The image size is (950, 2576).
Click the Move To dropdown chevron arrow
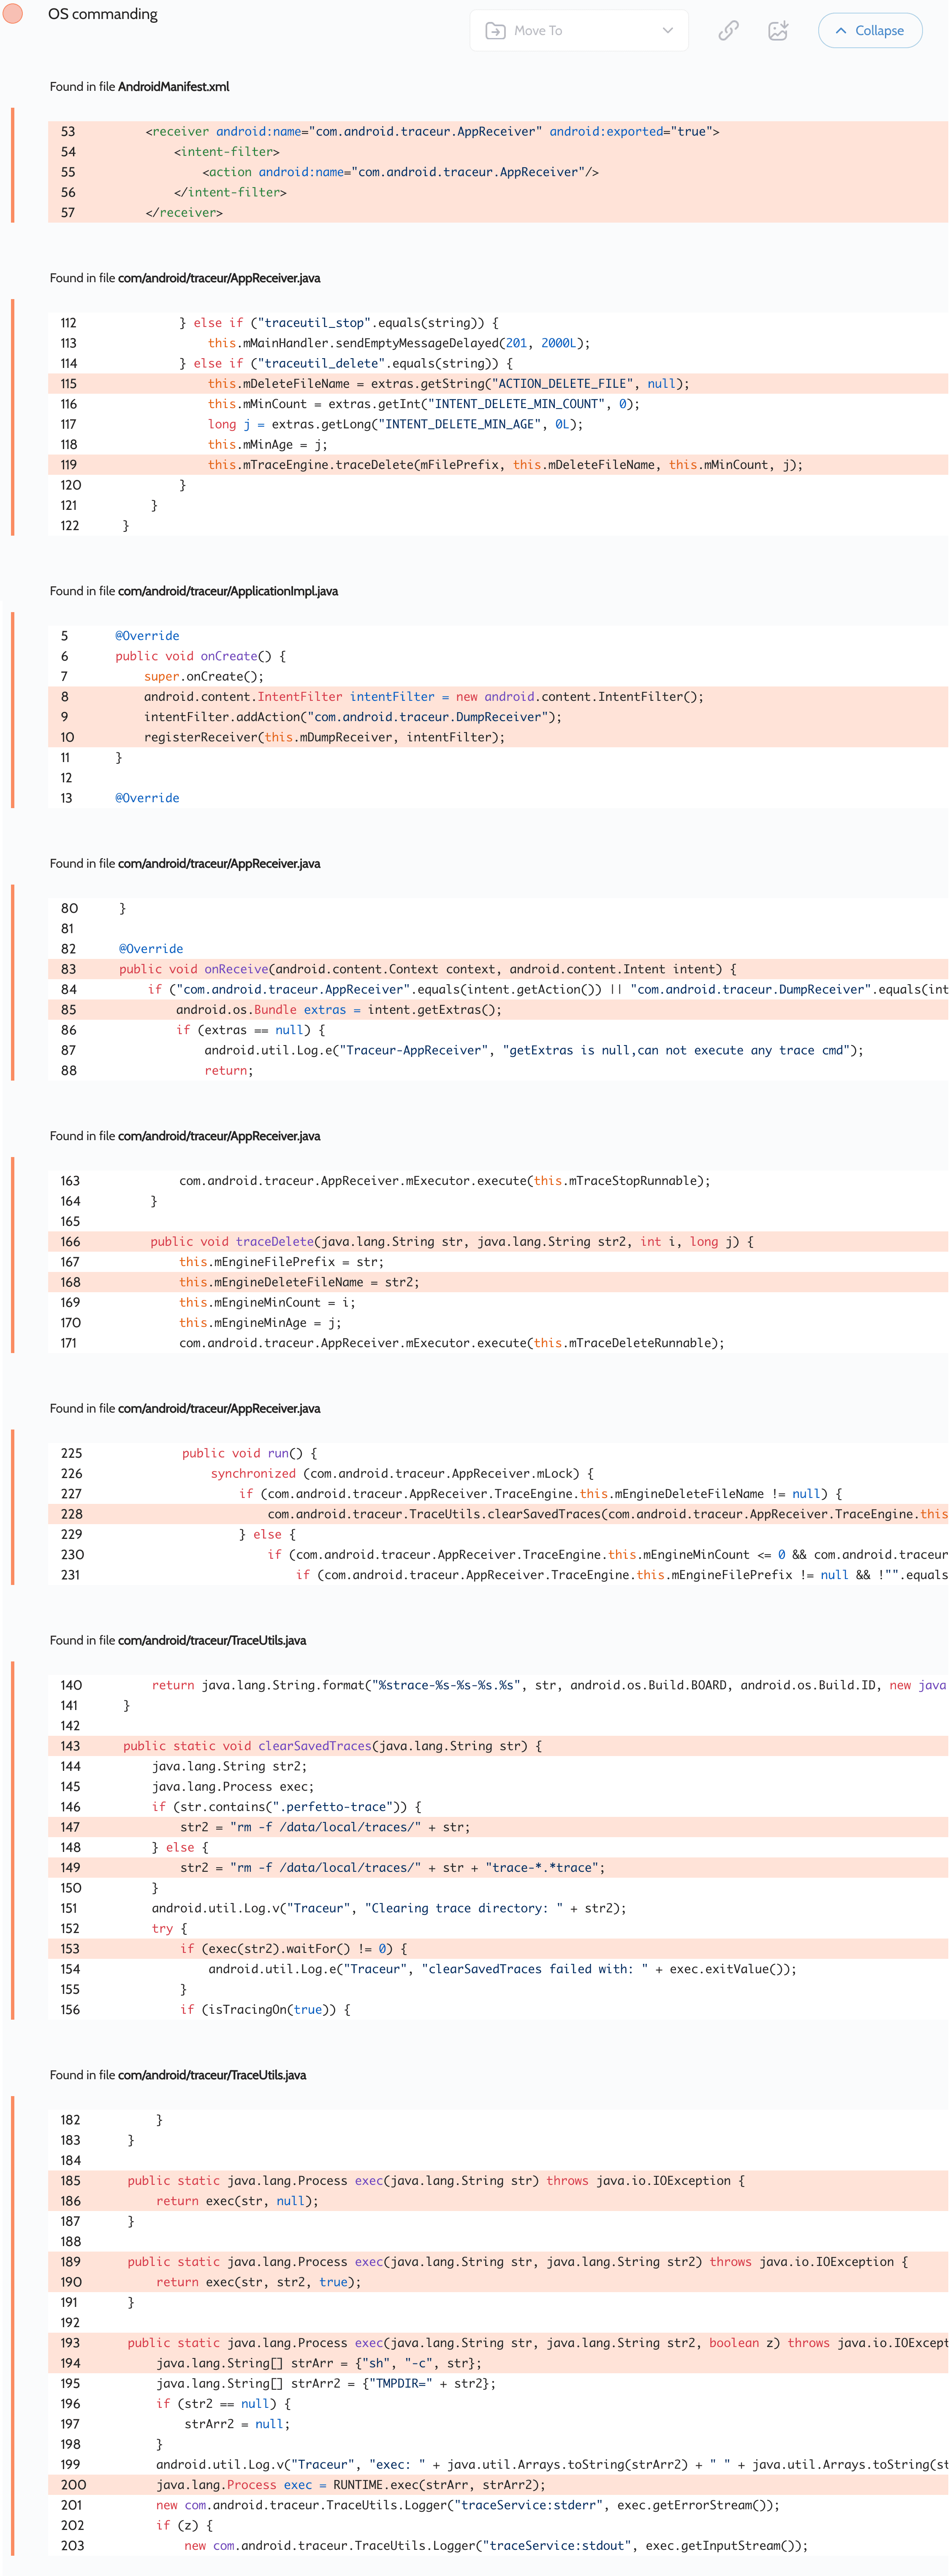[668, 31]
